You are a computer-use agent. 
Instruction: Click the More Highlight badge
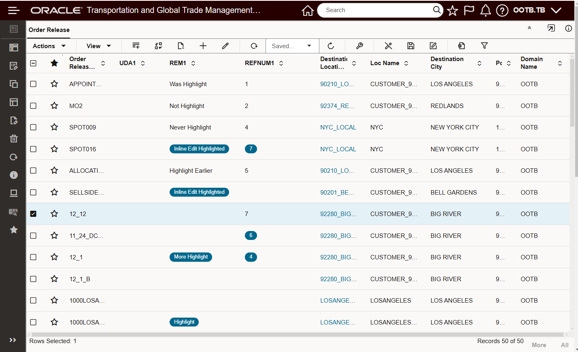click(x=191, y=257)
